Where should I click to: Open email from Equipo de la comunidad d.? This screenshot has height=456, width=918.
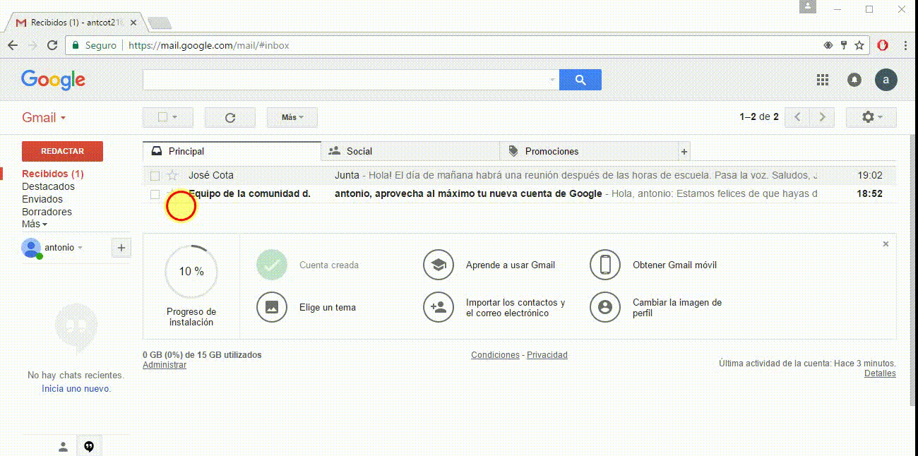pyautogui.click(x=249, y=193)
